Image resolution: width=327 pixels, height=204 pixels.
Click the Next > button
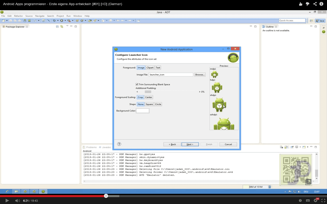click(x=190, y=144)
